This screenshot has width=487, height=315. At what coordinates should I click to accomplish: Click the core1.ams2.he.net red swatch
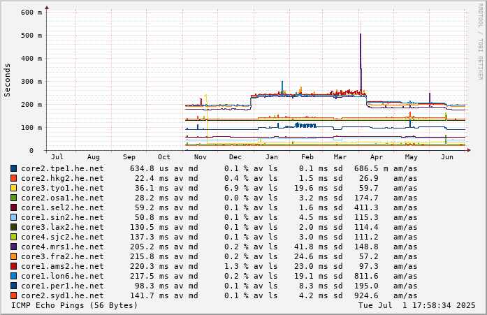14,266
